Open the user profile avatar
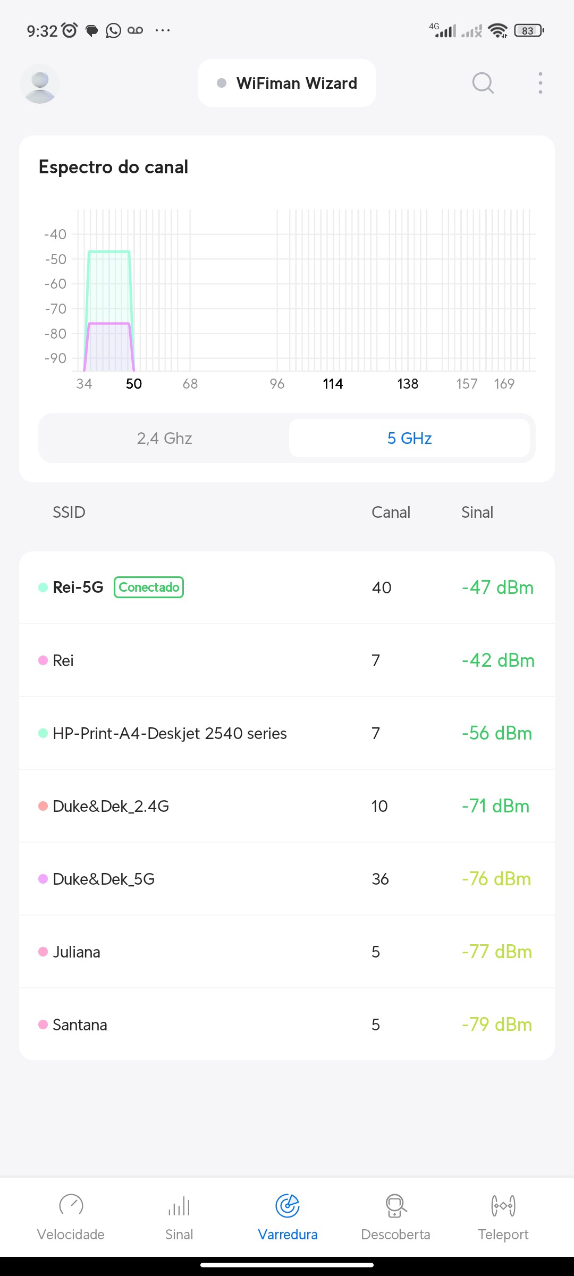 [40, 83]
